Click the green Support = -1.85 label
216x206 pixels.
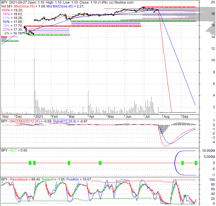pyautogui.click(x=53, y=179)
